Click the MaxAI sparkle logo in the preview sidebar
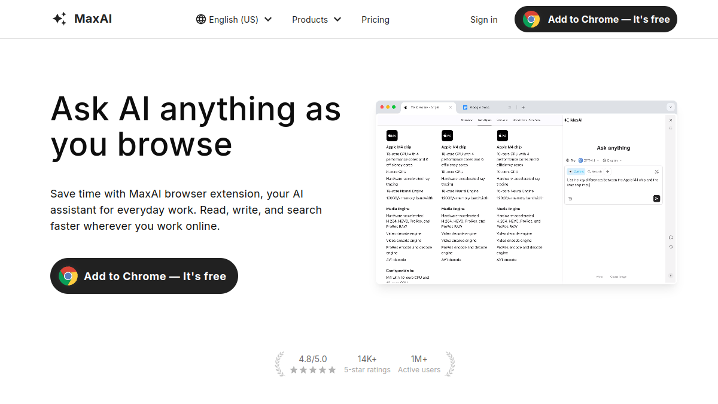 566,120
